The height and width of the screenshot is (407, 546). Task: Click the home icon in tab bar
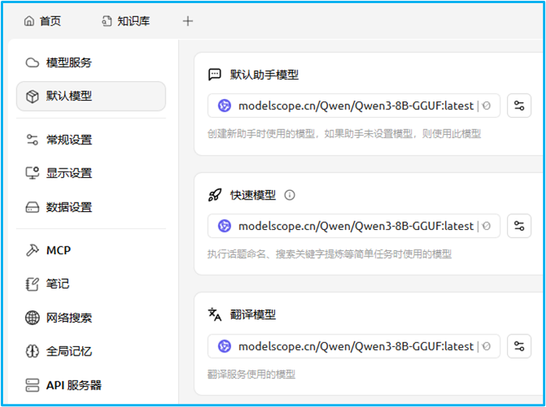click(29, 21)
